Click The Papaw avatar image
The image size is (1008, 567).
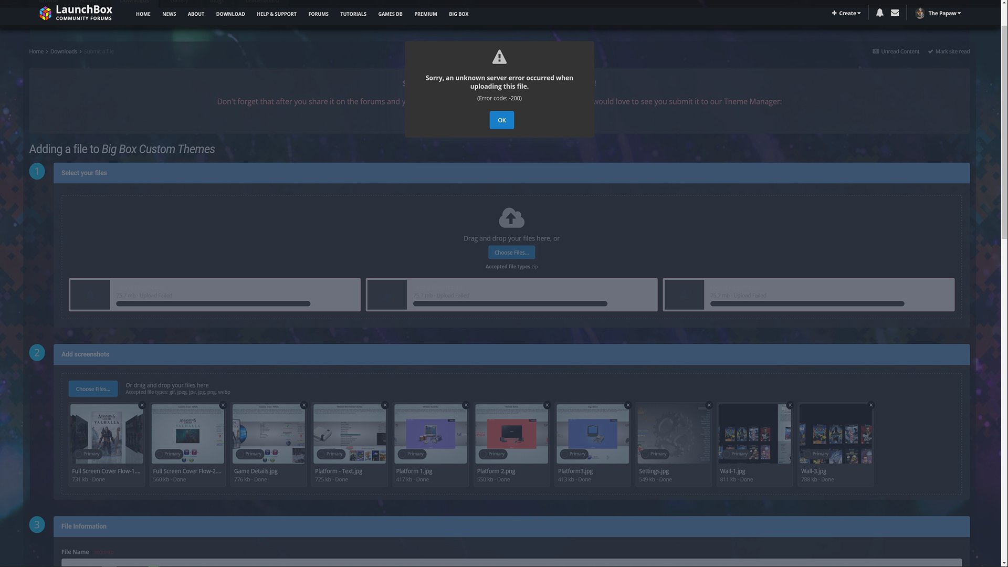click(x=920, y=13)
